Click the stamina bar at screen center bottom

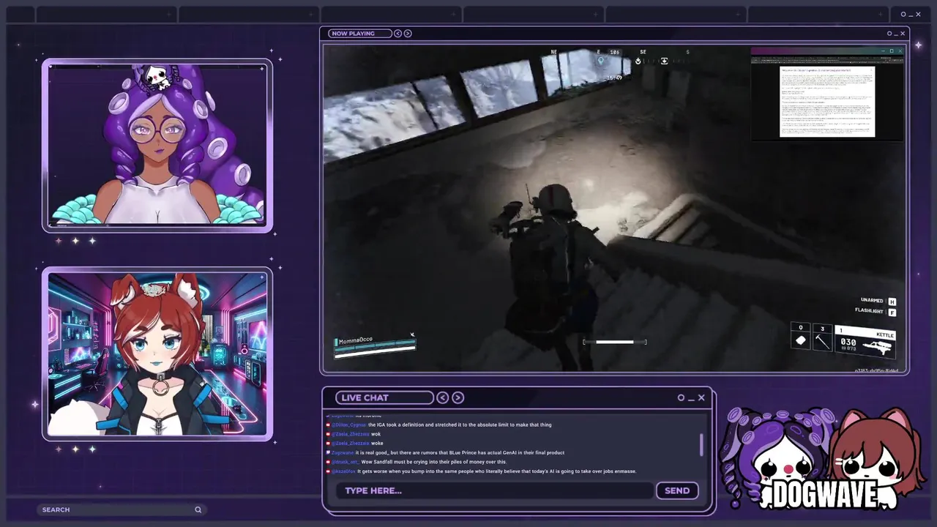point(615,342)
